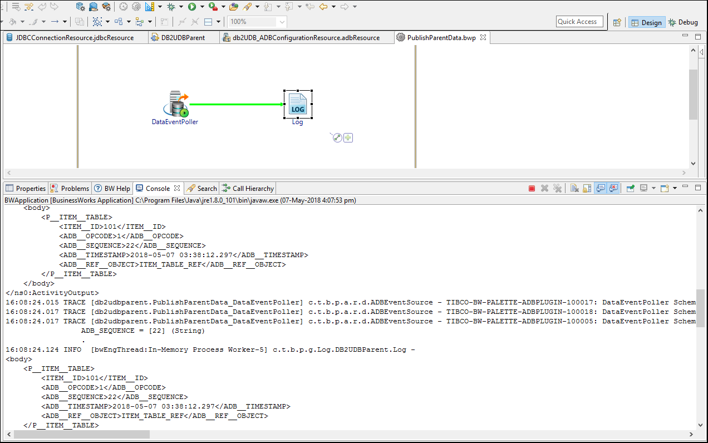
Task: Open the blue split-pane icon dropdown arrow
Action: tap(218, 22)
